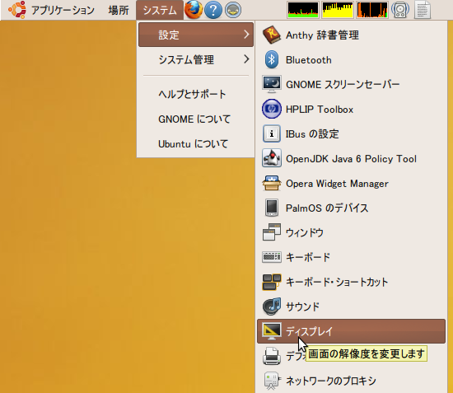453x393 pixels.
Task: Click the PalmOS handheld device icon
Action: [x=272, y=208]
